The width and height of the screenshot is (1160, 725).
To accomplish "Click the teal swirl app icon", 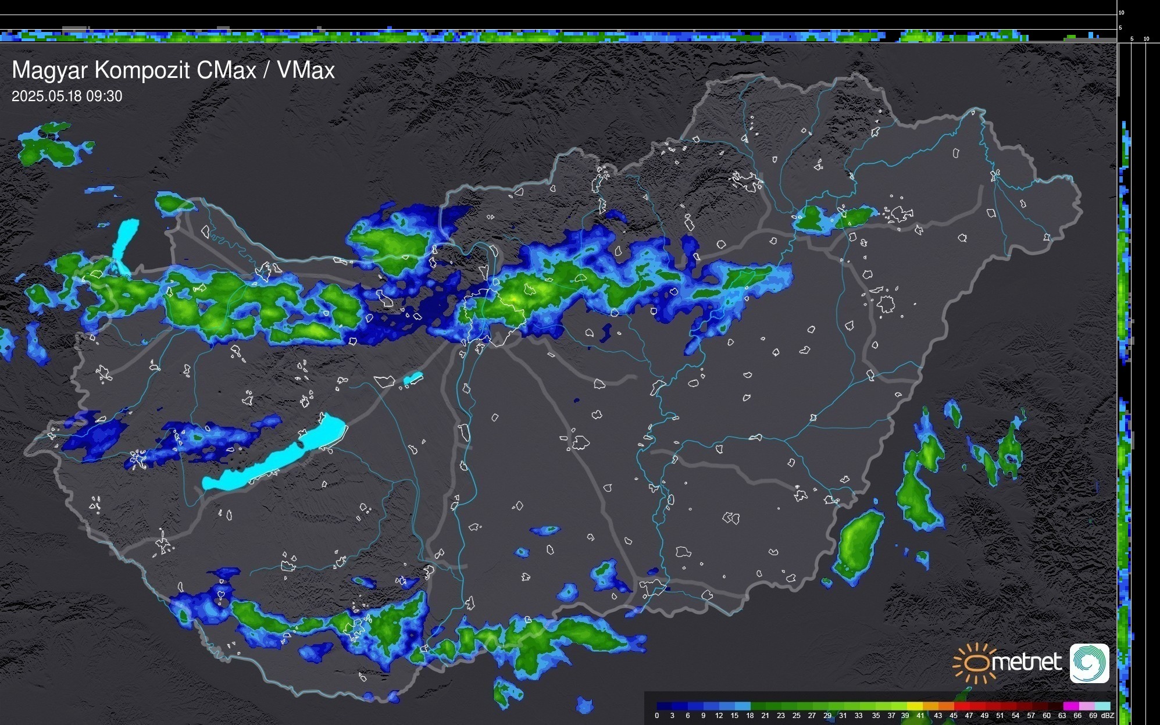I will [1090, 663].
